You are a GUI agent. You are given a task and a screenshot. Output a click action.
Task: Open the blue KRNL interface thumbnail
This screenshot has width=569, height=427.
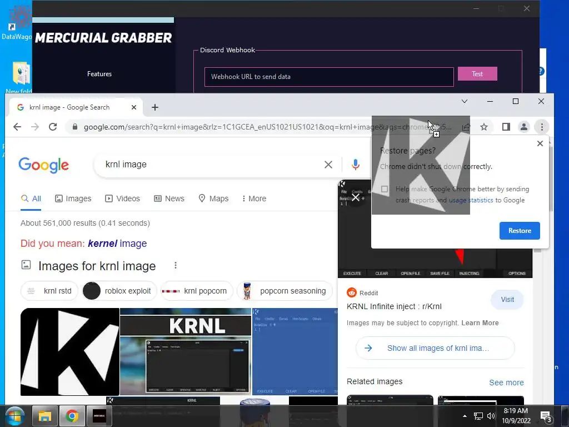(x=295, y=352)
